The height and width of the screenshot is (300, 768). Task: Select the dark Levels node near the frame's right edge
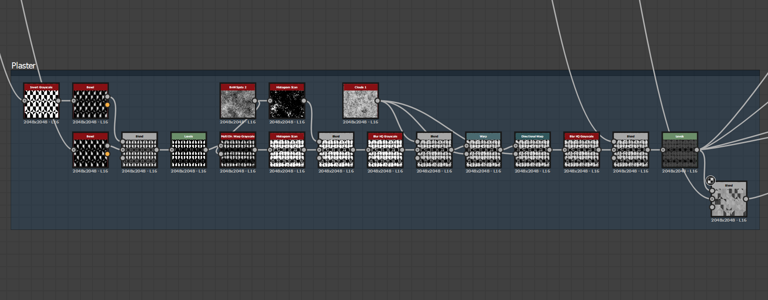pyautogui.click(x=680, y=150)
